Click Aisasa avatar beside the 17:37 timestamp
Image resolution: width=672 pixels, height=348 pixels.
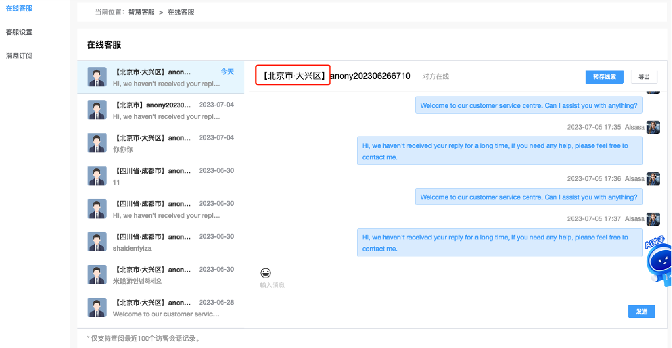[x=653, y=219]
